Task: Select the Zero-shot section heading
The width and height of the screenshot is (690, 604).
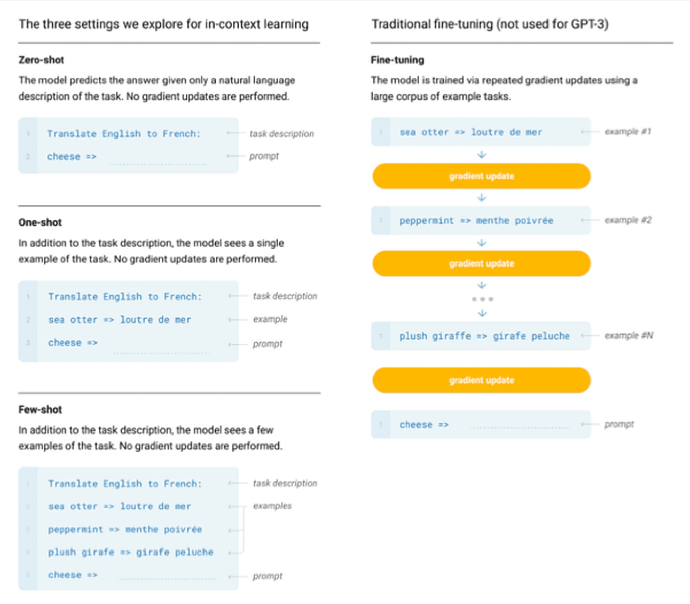Action: pyautogui.click(x=41, y=60)
